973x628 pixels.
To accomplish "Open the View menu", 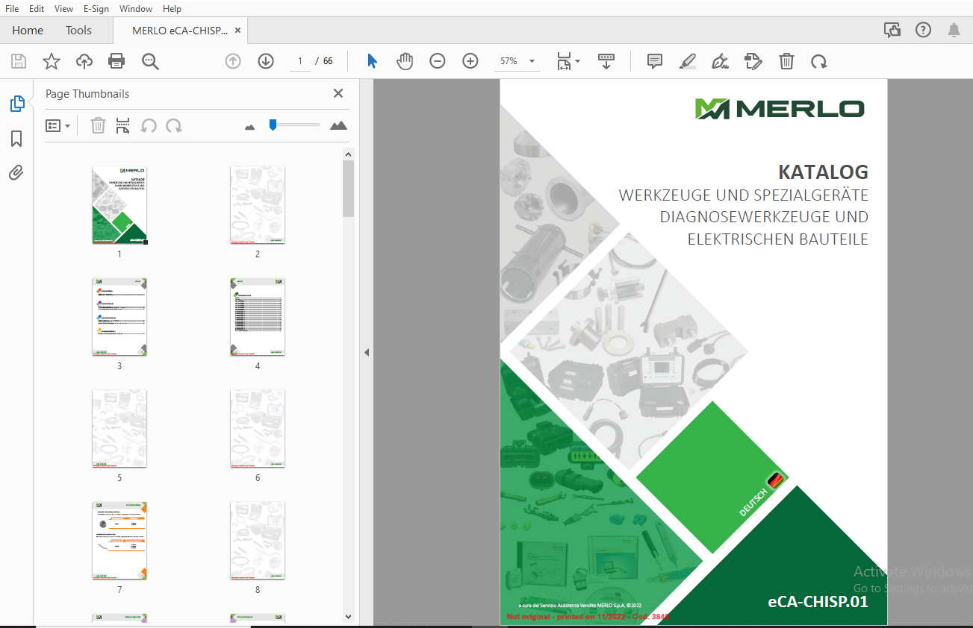I will tap(64, 9).
